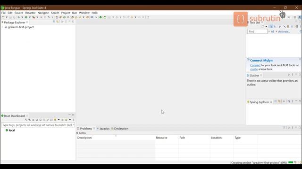Click the green progress bar in status bar
Image resolution: width=302 pixels, height=169 pixels.
pos(291,162)
